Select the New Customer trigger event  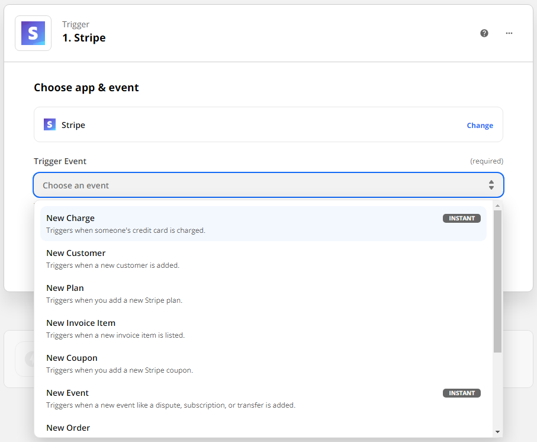point(76,253)
